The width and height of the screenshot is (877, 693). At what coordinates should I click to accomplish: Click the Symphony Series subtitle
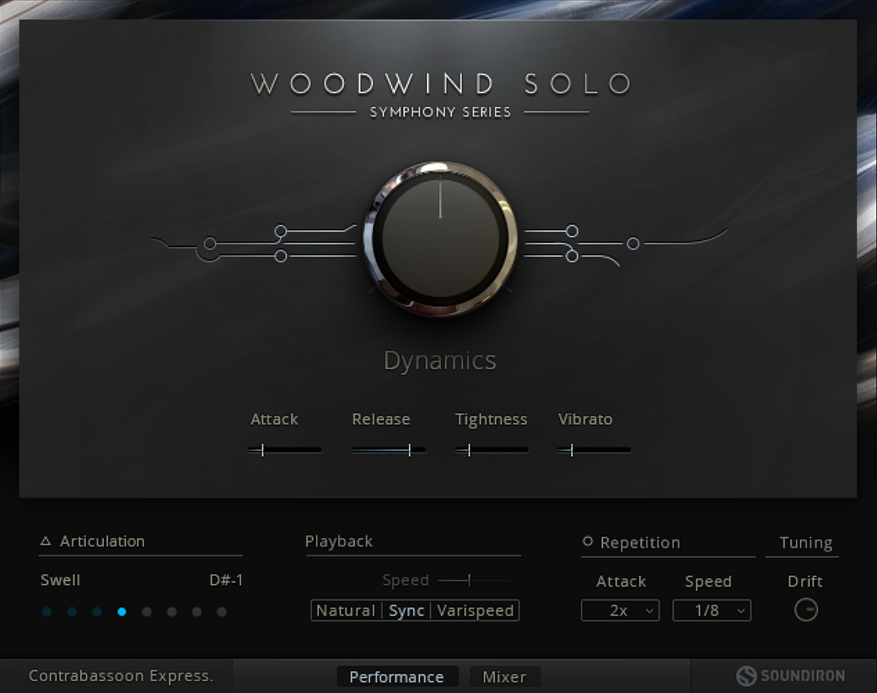440,112
